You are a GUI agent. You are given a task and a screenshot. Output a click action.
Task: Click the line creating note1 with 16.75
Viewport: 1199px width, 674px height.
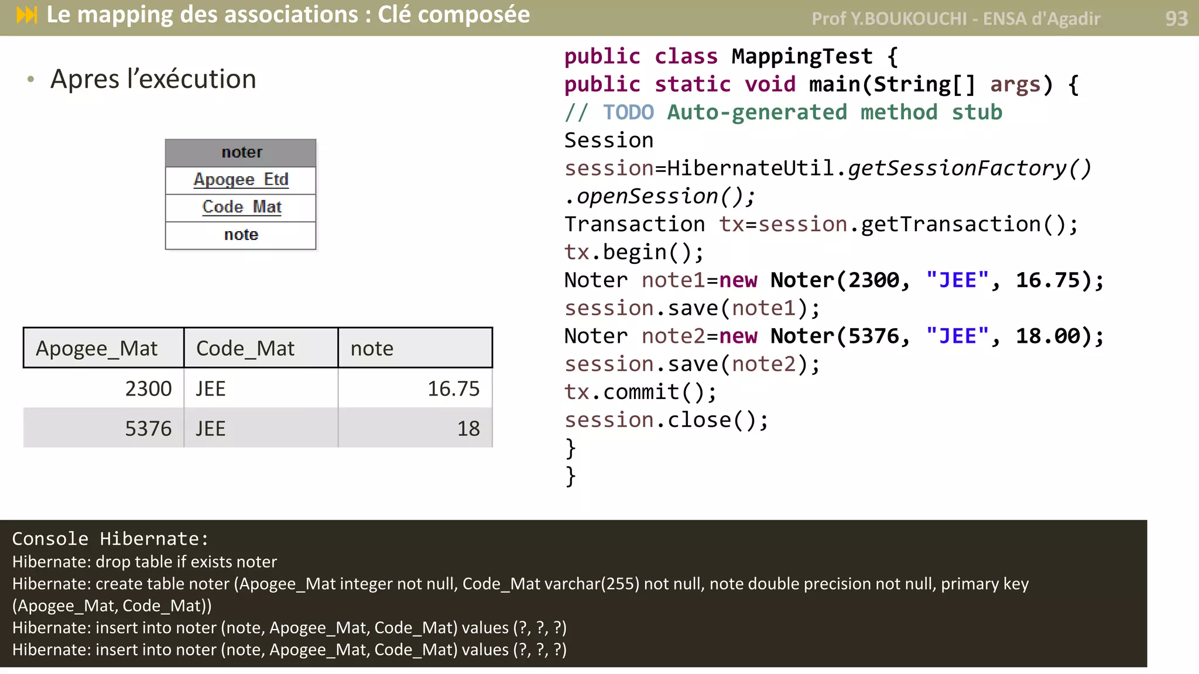click(834, 280)
